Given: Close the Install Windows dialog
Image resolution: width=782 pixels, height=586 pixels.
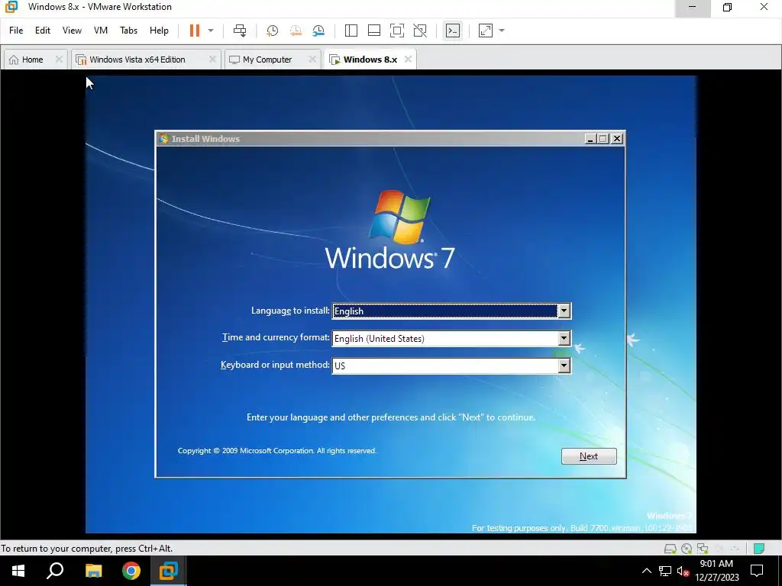Looking at the screenshot, I should pyautogui.click(x=617, y=139).
